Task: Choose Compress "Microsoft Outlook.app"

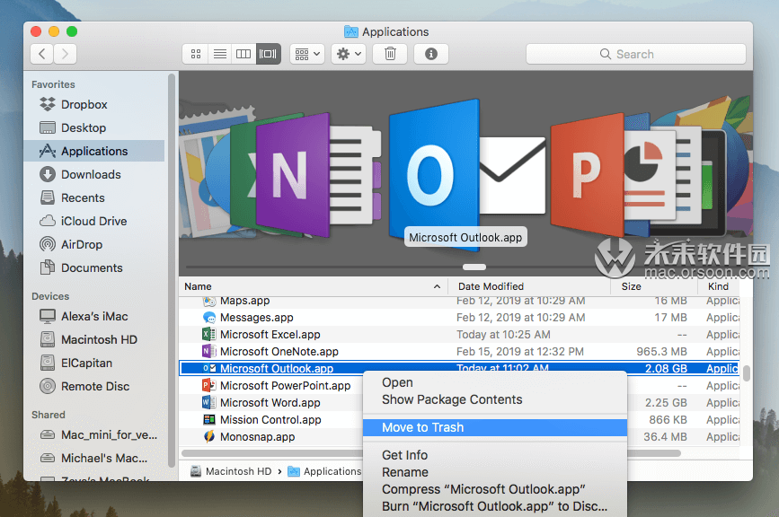Action: click(x=495, y=489)
